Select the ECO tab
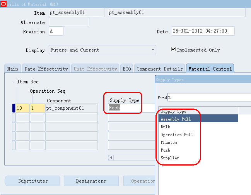 (127, 69)
